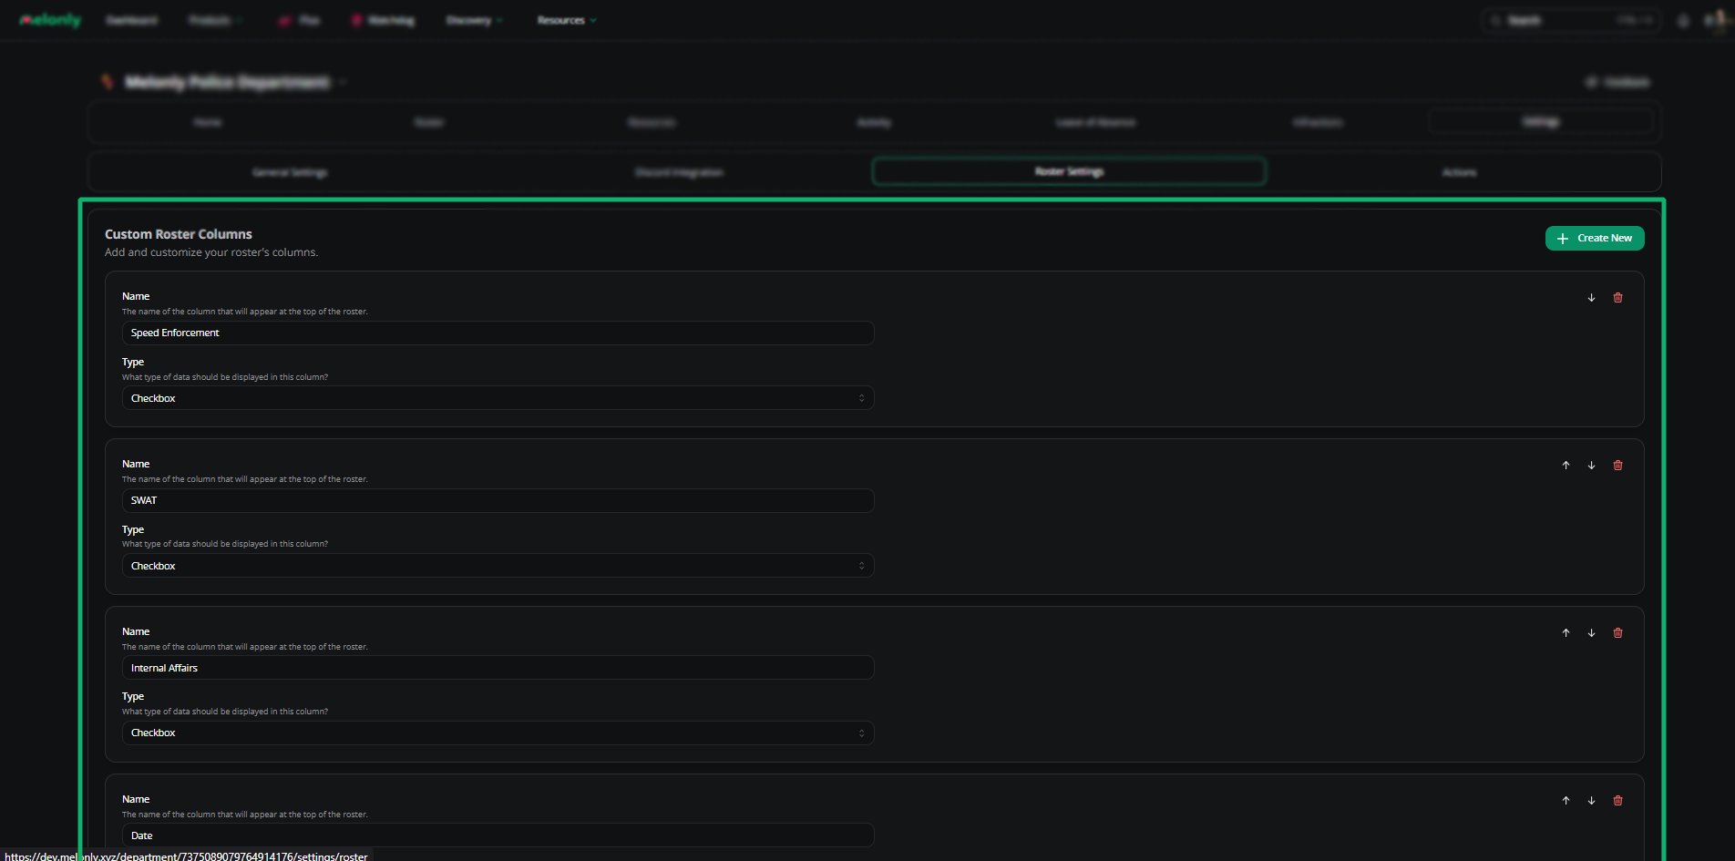Viewport: 1735px width, 861px height.
Task: Open the Leave of Absence tab
Action: coord(1095,122)
